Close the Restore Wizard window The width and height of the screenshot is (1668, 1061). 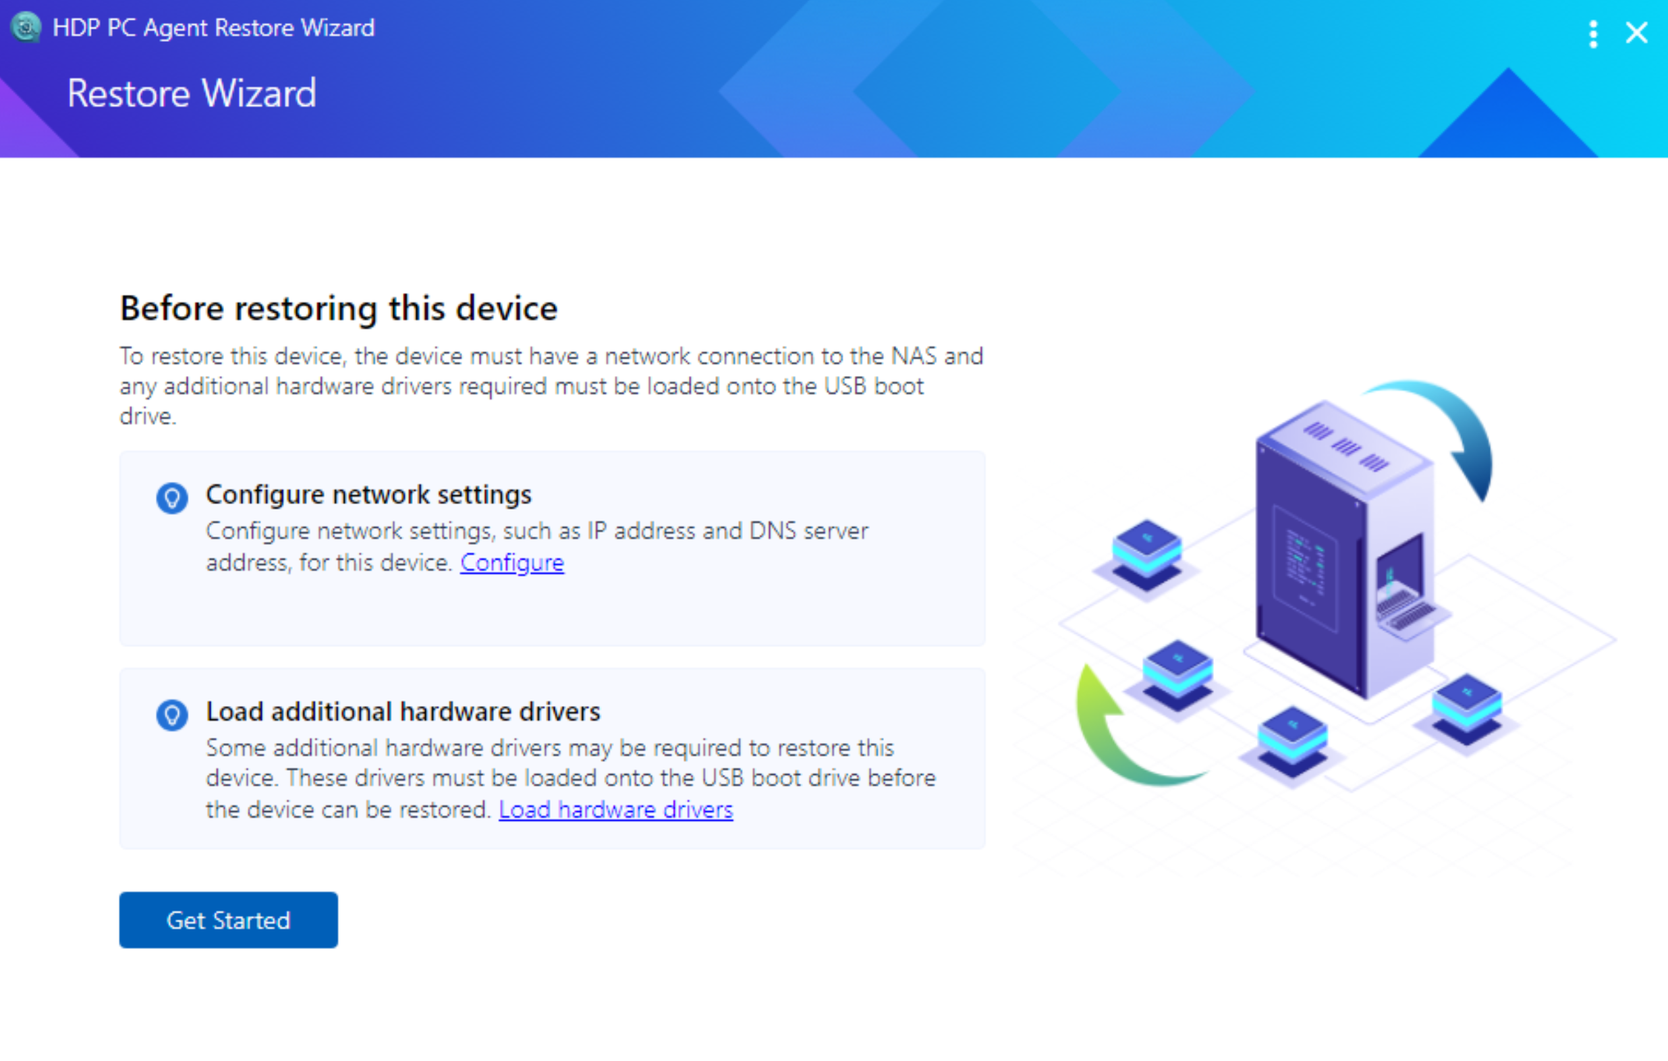pyautogui.click(x=1636, y=32)
